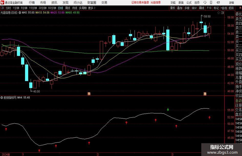242x156 pixels.
Task: Click the red 光庭信息 title link
Action: (x=156, y=3)
